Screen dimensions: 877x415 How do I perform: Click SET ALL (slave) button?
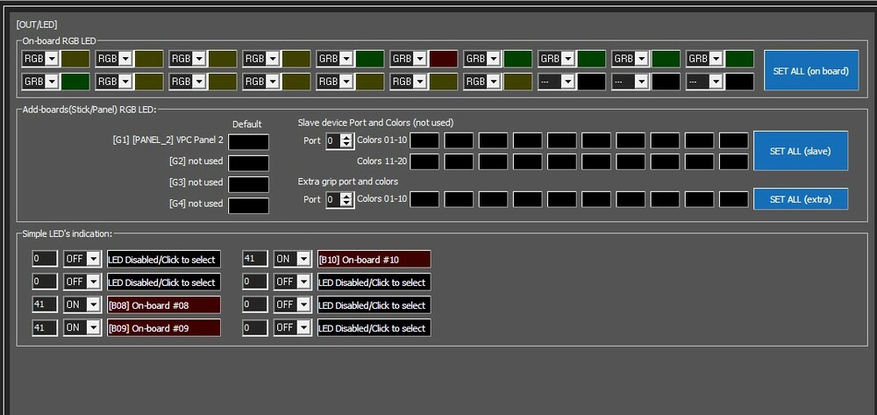[x=801, y=151]
